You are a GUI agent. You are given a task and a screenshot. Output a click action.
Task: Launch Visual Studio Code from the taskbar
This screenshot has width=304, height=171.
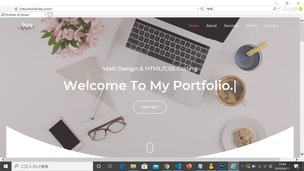[x=178, y=166]
